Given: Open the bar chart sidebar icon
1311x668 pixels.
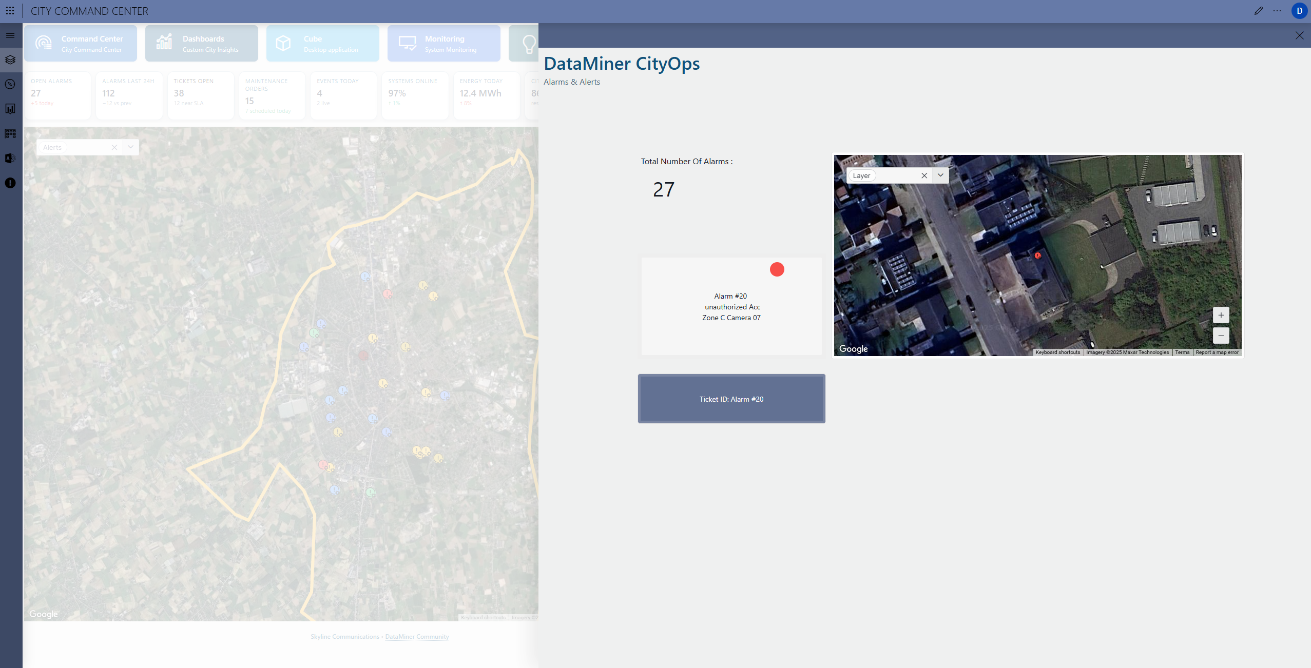Looking at the screenshot, I should [10, 109].
